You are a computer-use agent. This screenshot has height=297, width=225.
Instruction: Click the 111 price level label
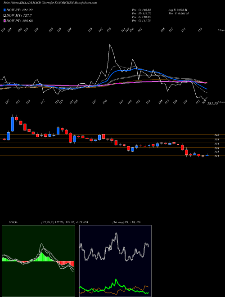click(216, 156)
